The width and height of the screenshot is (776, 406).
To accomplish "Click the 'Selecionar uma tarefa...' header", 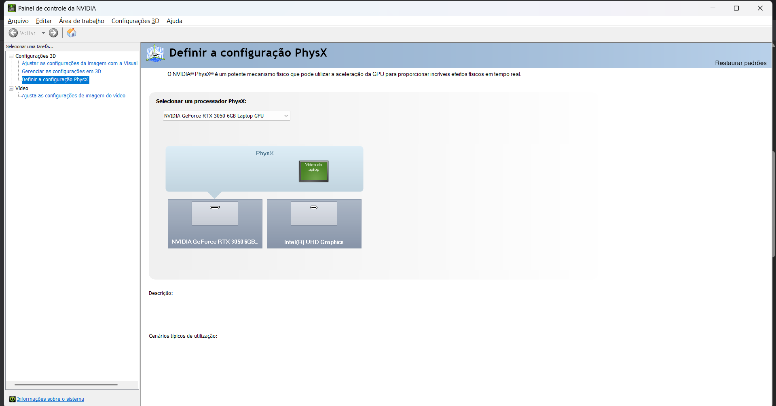I will [30, 46].
